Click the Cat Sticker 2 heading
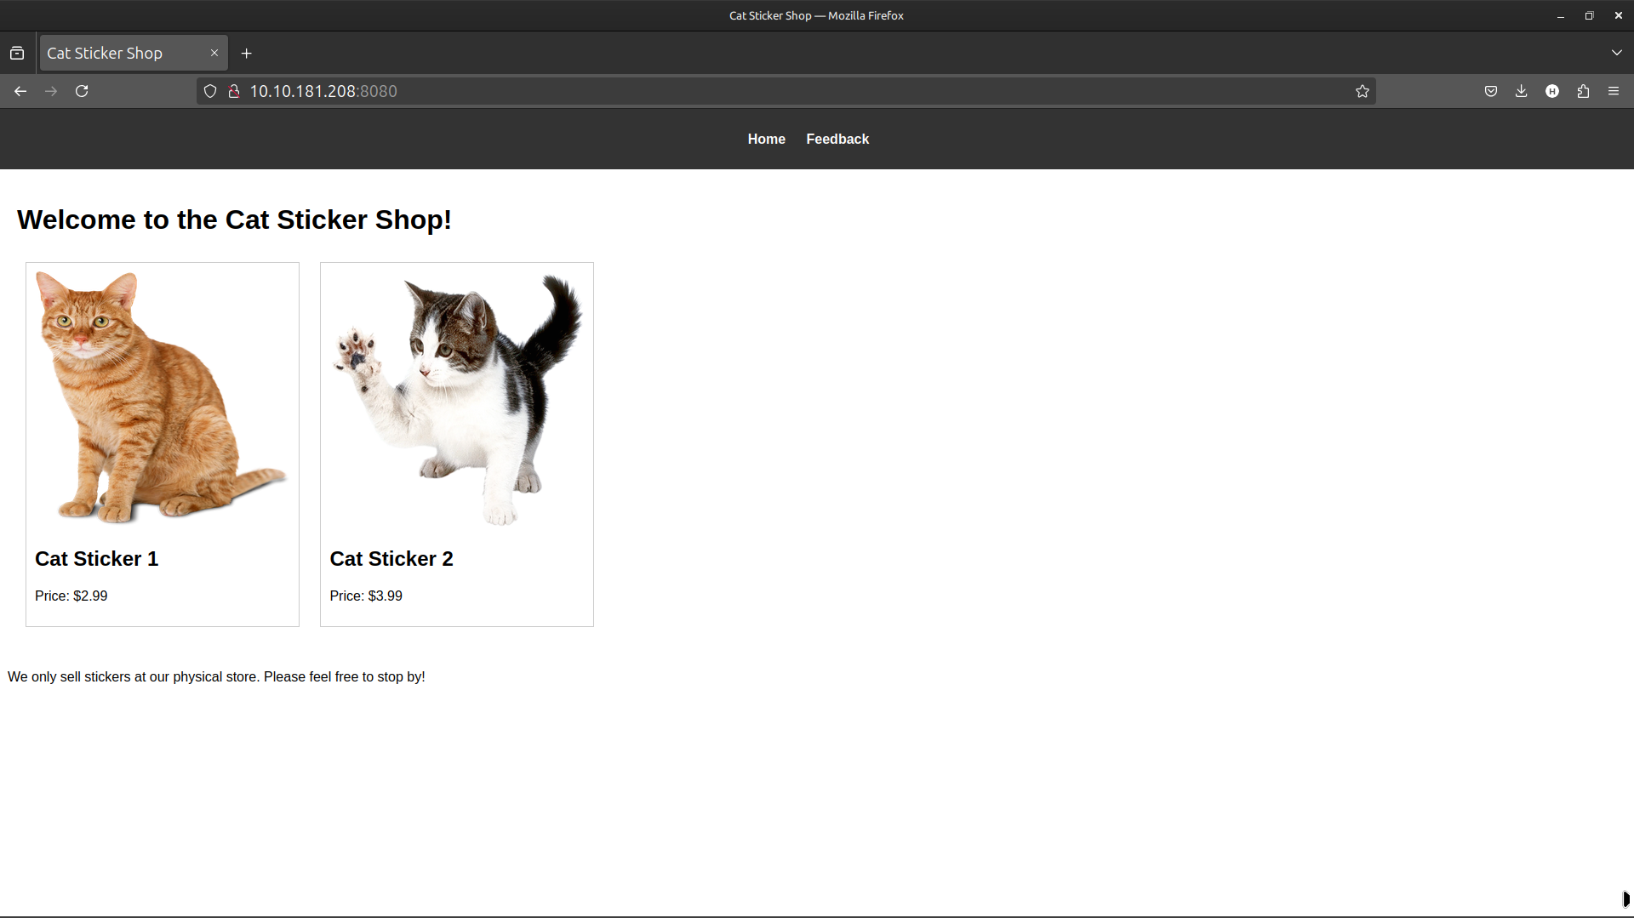 click(x=391, y=559)
